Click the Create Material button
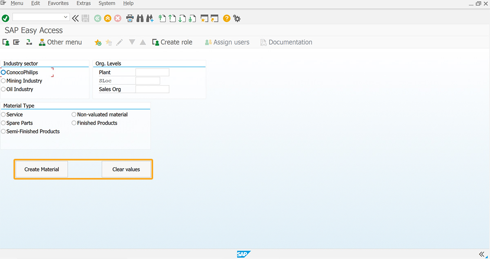The width and height of the screenshot is (490, 259). click(x=42, y=169)
